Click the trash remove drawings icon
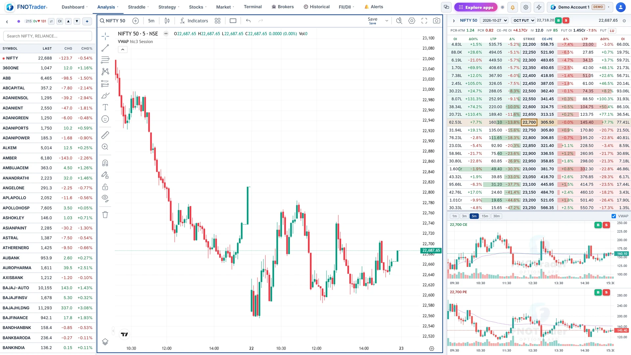 pos(105,215)
